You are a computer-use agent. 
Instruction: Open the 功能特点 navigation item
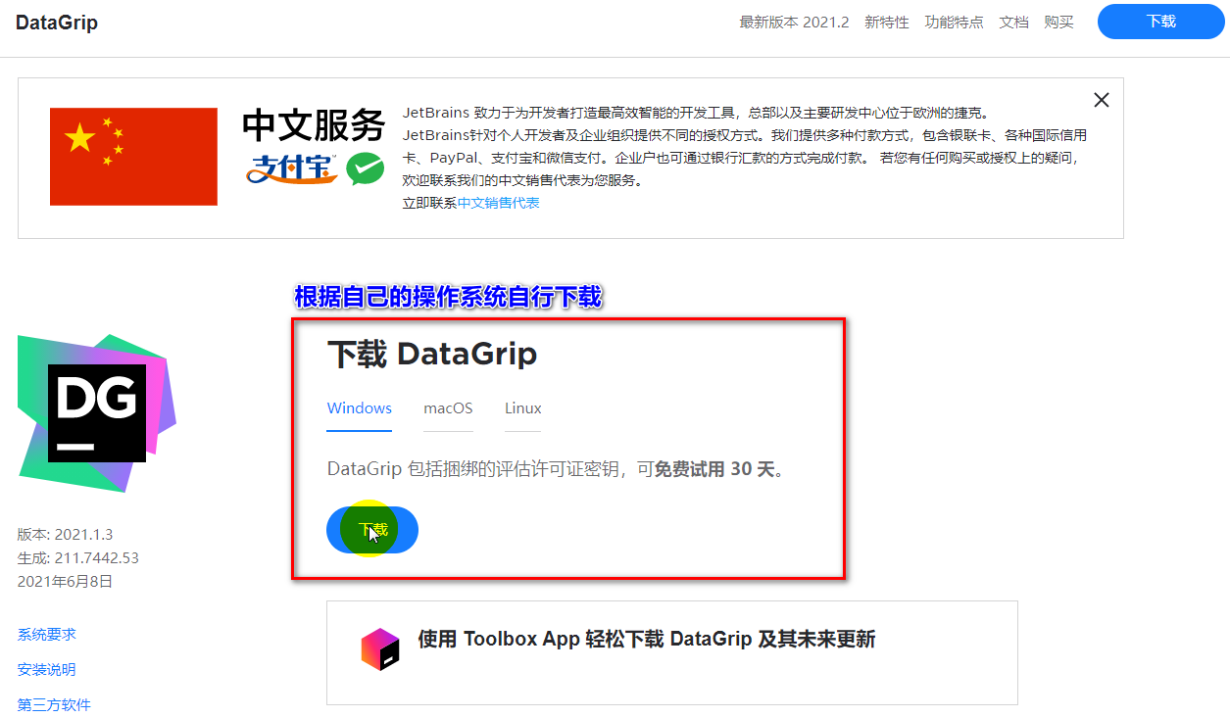click(955, 22)
